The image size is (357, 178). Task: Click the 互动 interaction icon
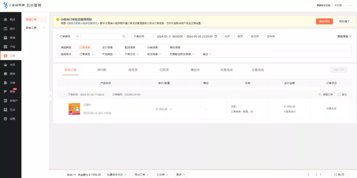6,110
